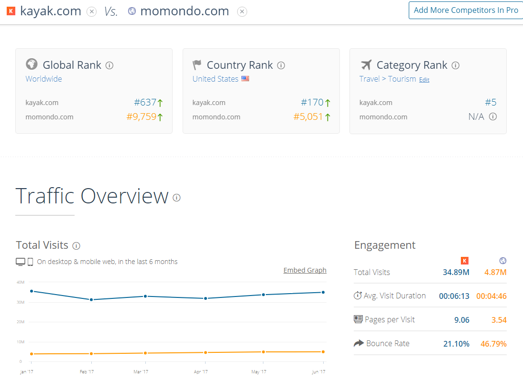Viewport: 523px width, 381px height.
Task: Click the Tourism category link
Action: 402,79
